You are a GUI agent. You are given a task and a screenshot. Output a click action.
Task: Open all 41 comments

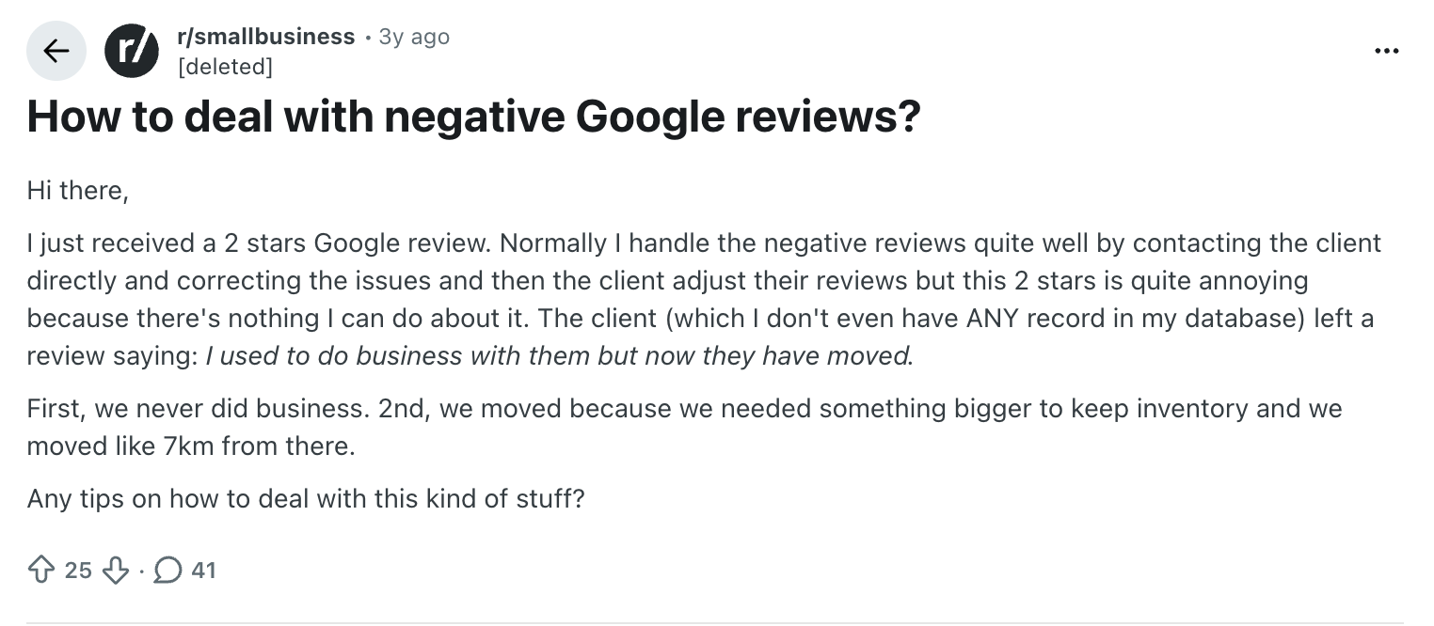click(183, 571)
